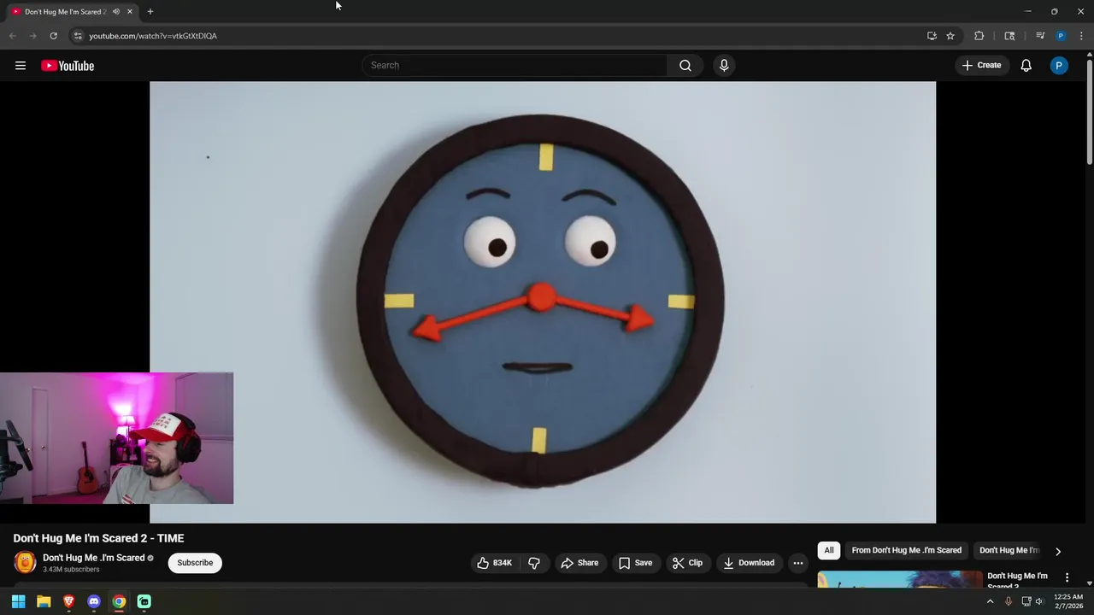Save the video to a playlist
Viewport: 1094px width, 615px height.
(635, 563)
